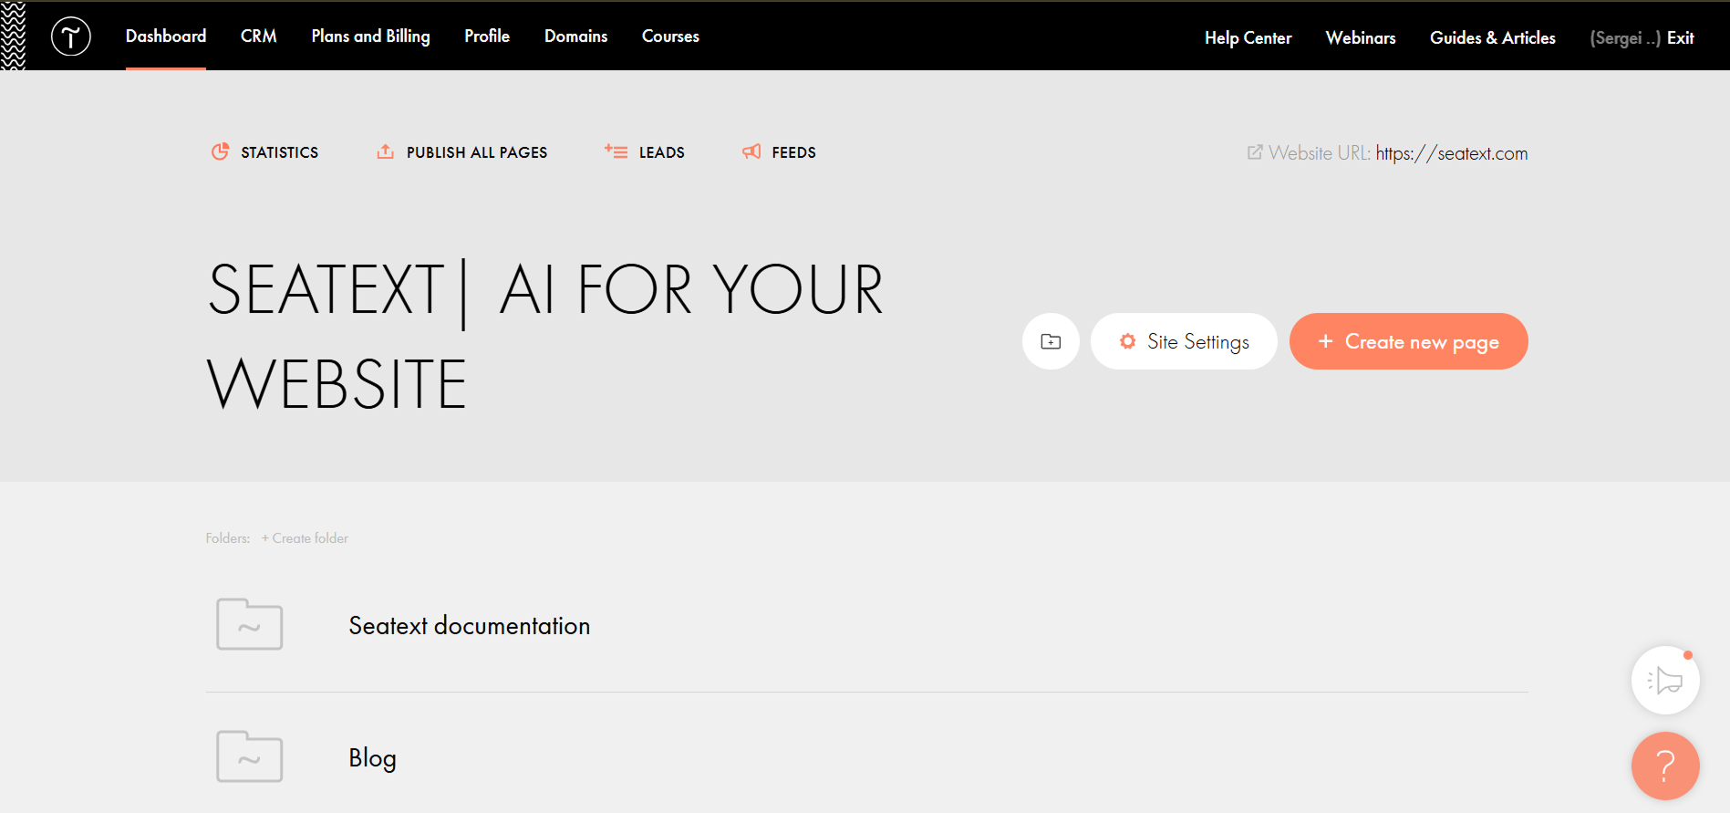Open the Seatext documentation folder icon
This screenshot has height=813, width=1730.
coord(249,625)
